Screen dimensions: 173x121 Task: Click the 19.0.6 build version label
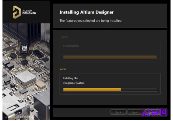26,117
